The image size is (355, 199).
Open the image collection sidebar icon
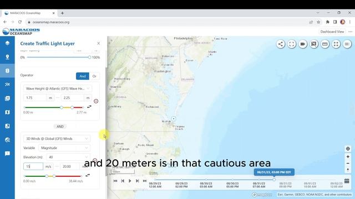pos(7,98)
